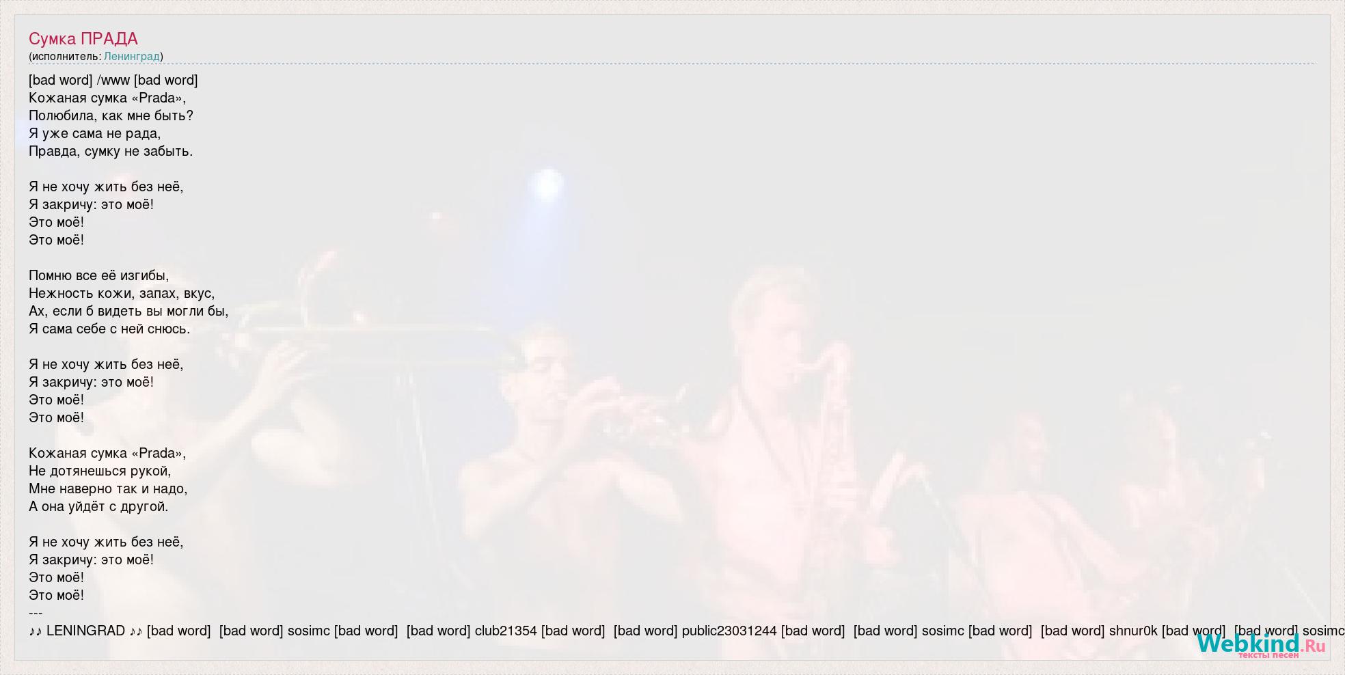The width and height of the screenshot is (1345, 675).
Task: Click the shnur0k text in footer
Action: click(x=1133, y=631)
